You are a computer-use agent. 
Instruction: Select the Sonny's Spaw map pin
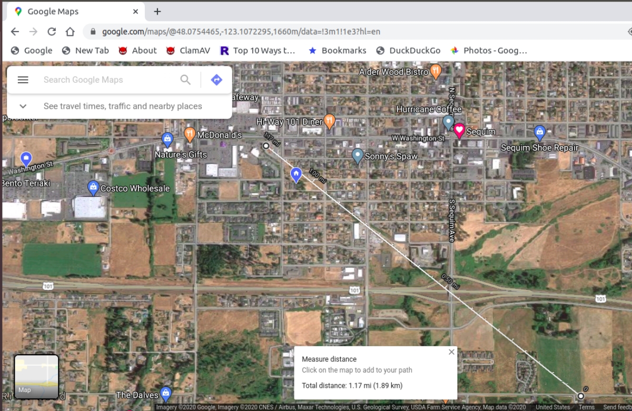point(358,155)
